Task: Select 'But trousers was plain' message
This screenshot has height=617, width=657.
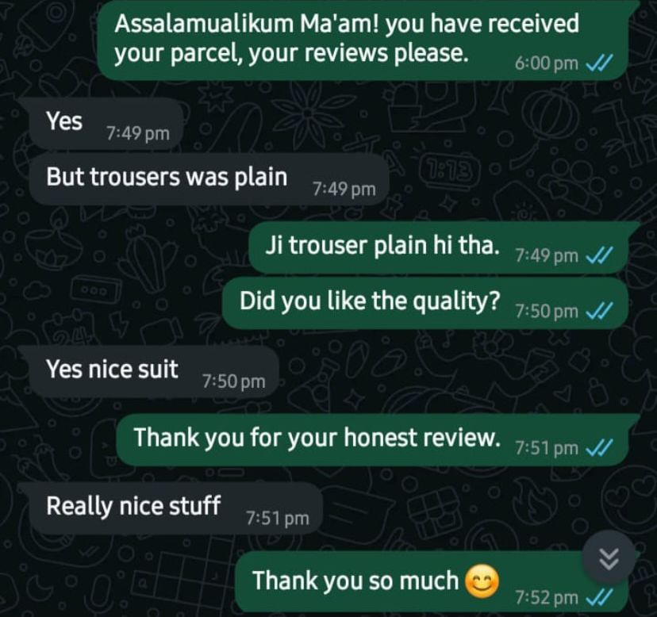Action: (x=209, y=179)
